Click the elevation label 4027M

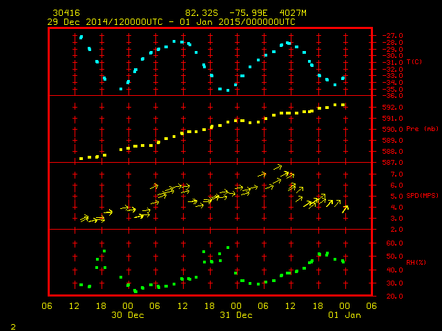(293, 13)
